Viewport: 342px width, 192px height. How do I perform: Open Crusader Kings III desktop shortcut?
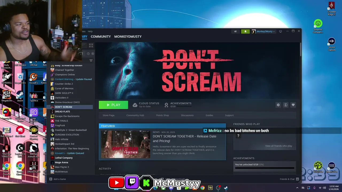point(332,9)
